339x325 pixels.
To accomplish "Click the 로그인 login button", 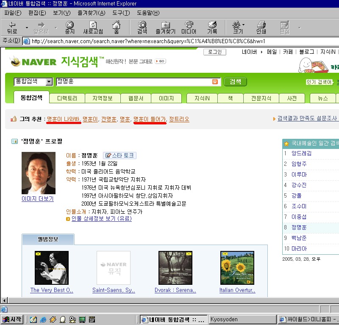I will coord(215,52).
